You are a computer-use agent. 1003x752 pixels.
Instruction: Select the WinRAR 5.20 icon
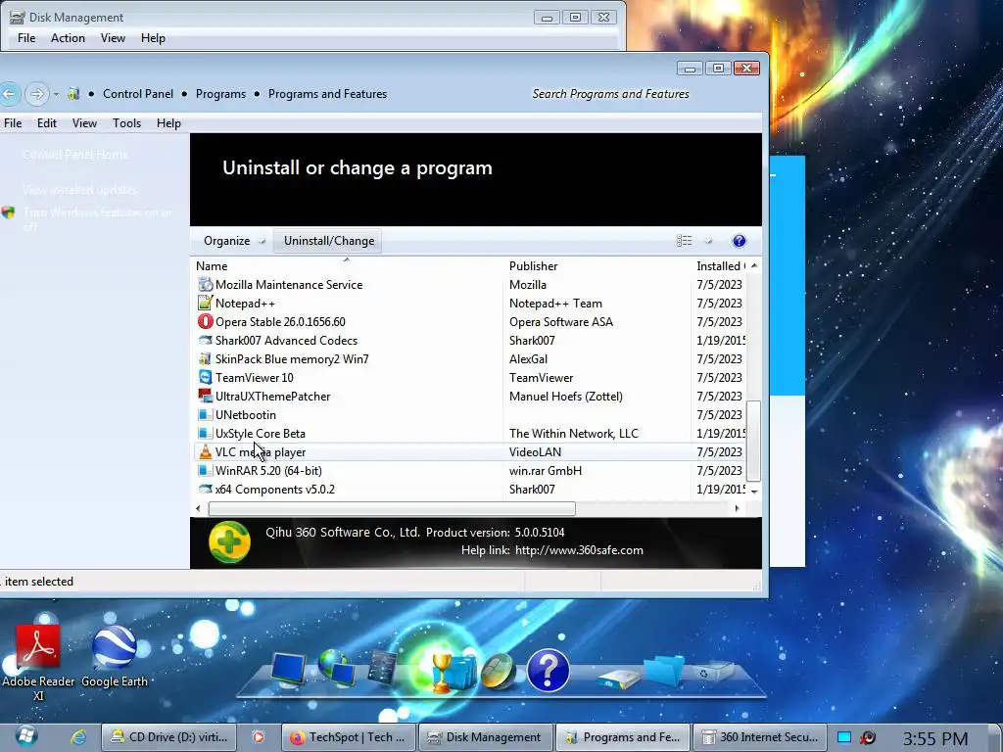[x=205, y=470]
